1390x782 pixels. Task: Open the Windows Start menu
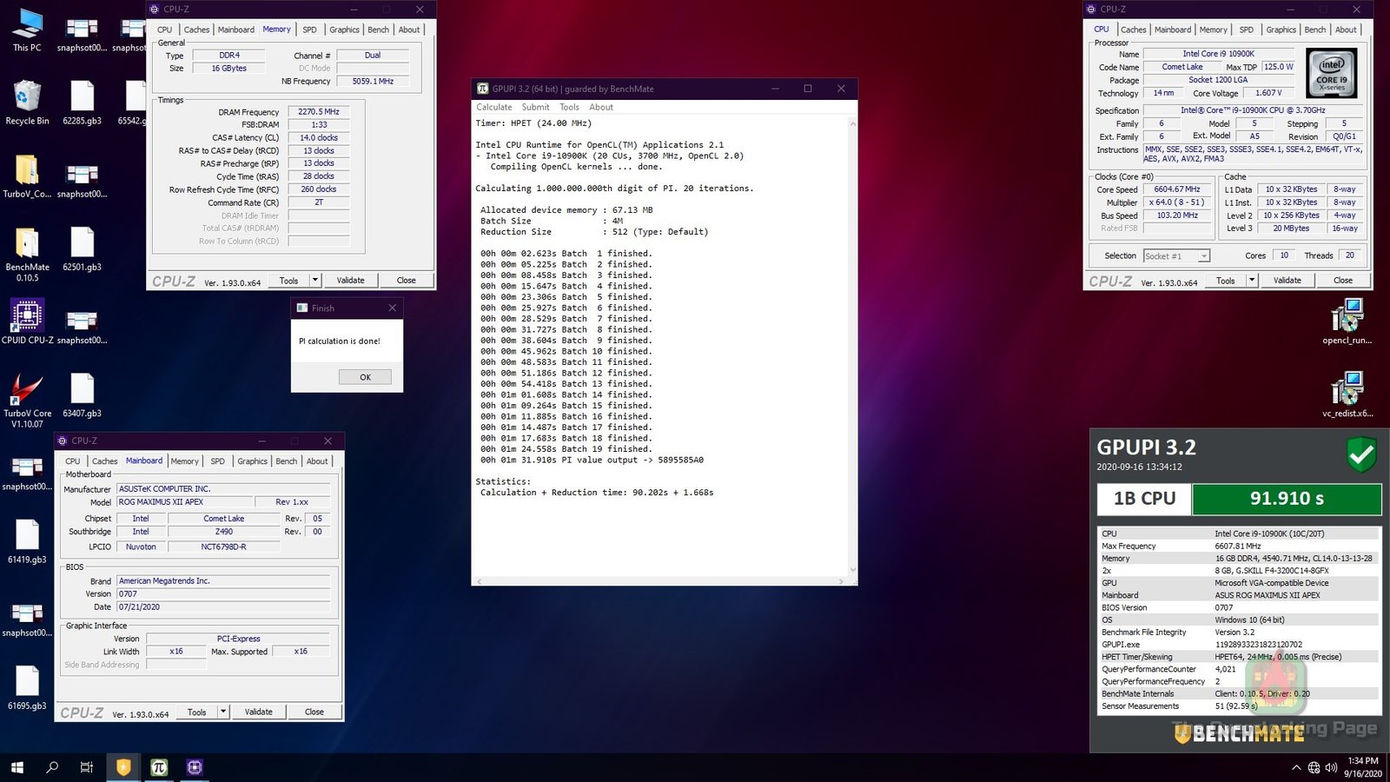tap(17, 767)
